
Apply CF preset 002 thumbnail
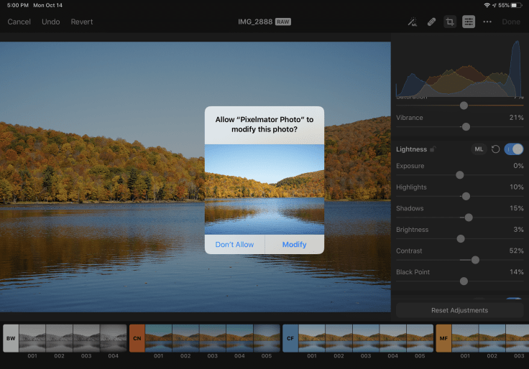pos(339,338)
